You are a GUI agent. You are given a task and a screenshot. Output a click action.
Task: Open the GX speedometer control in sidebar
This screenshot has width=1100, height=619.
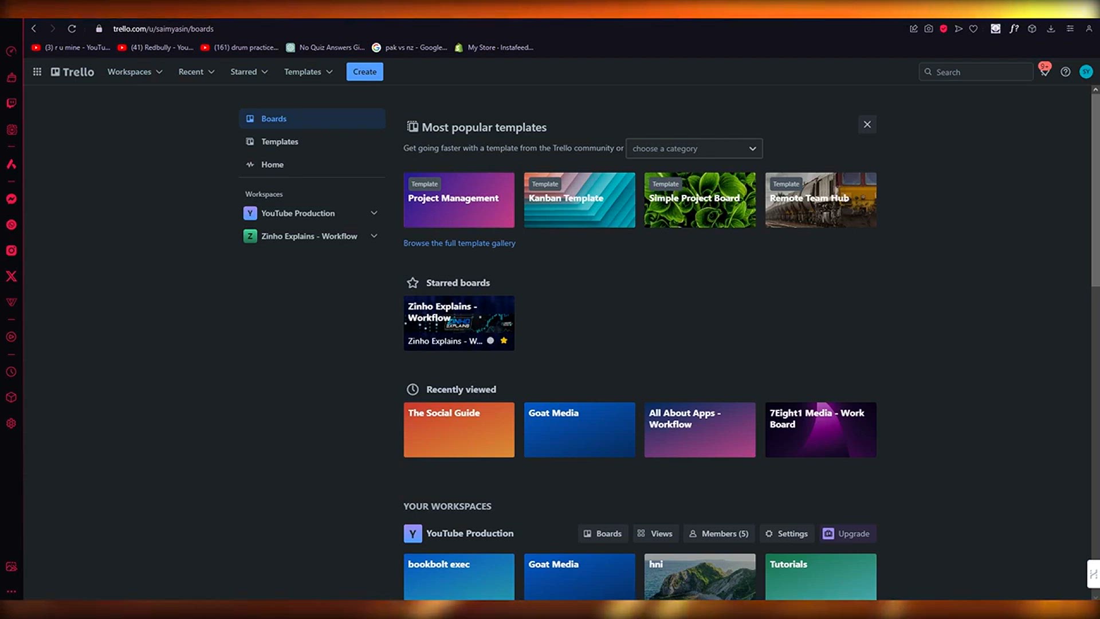pyautogui.click(x=11, y=52)
